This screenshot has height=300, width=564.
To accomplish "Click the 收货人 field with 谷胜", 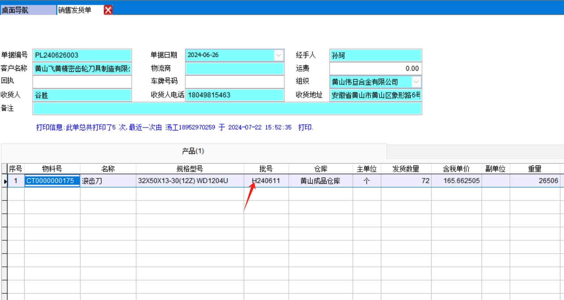I will point(82,95).
